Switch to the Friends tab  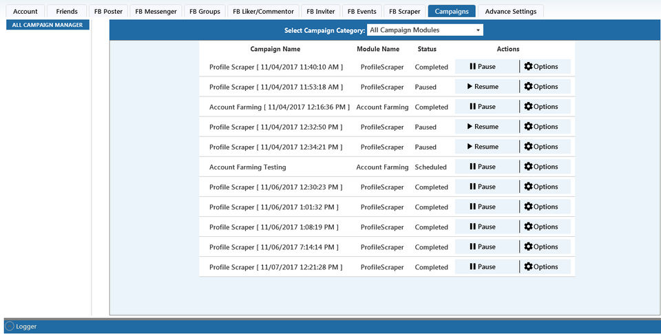click(67, 12)
